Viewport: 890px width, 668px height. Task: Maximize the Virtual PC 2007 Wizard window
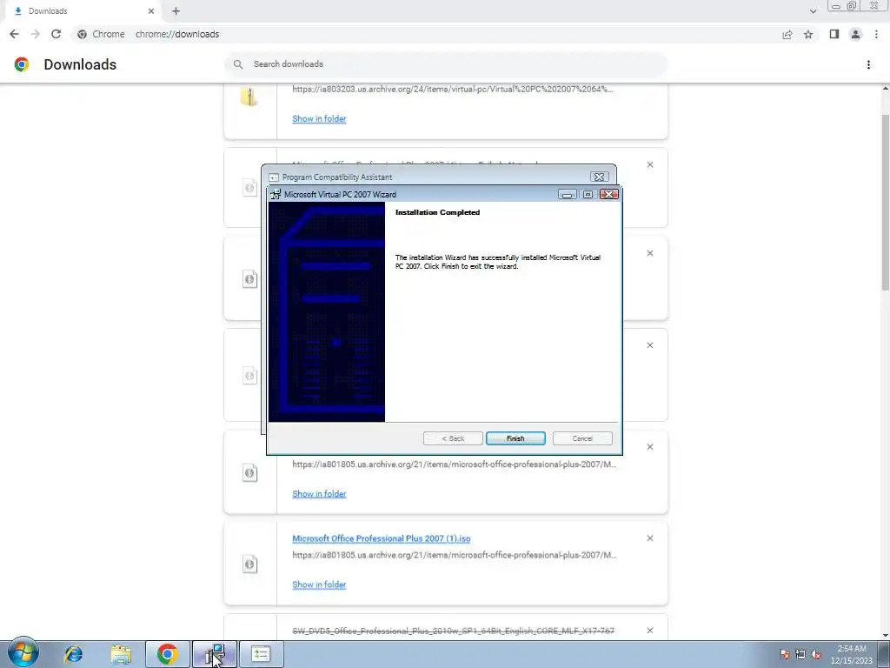(588, 194)
